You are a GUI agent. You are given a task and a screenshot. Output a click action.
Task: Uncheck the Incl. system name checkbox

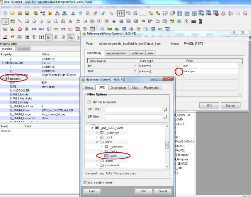click(x=85, y=182)
